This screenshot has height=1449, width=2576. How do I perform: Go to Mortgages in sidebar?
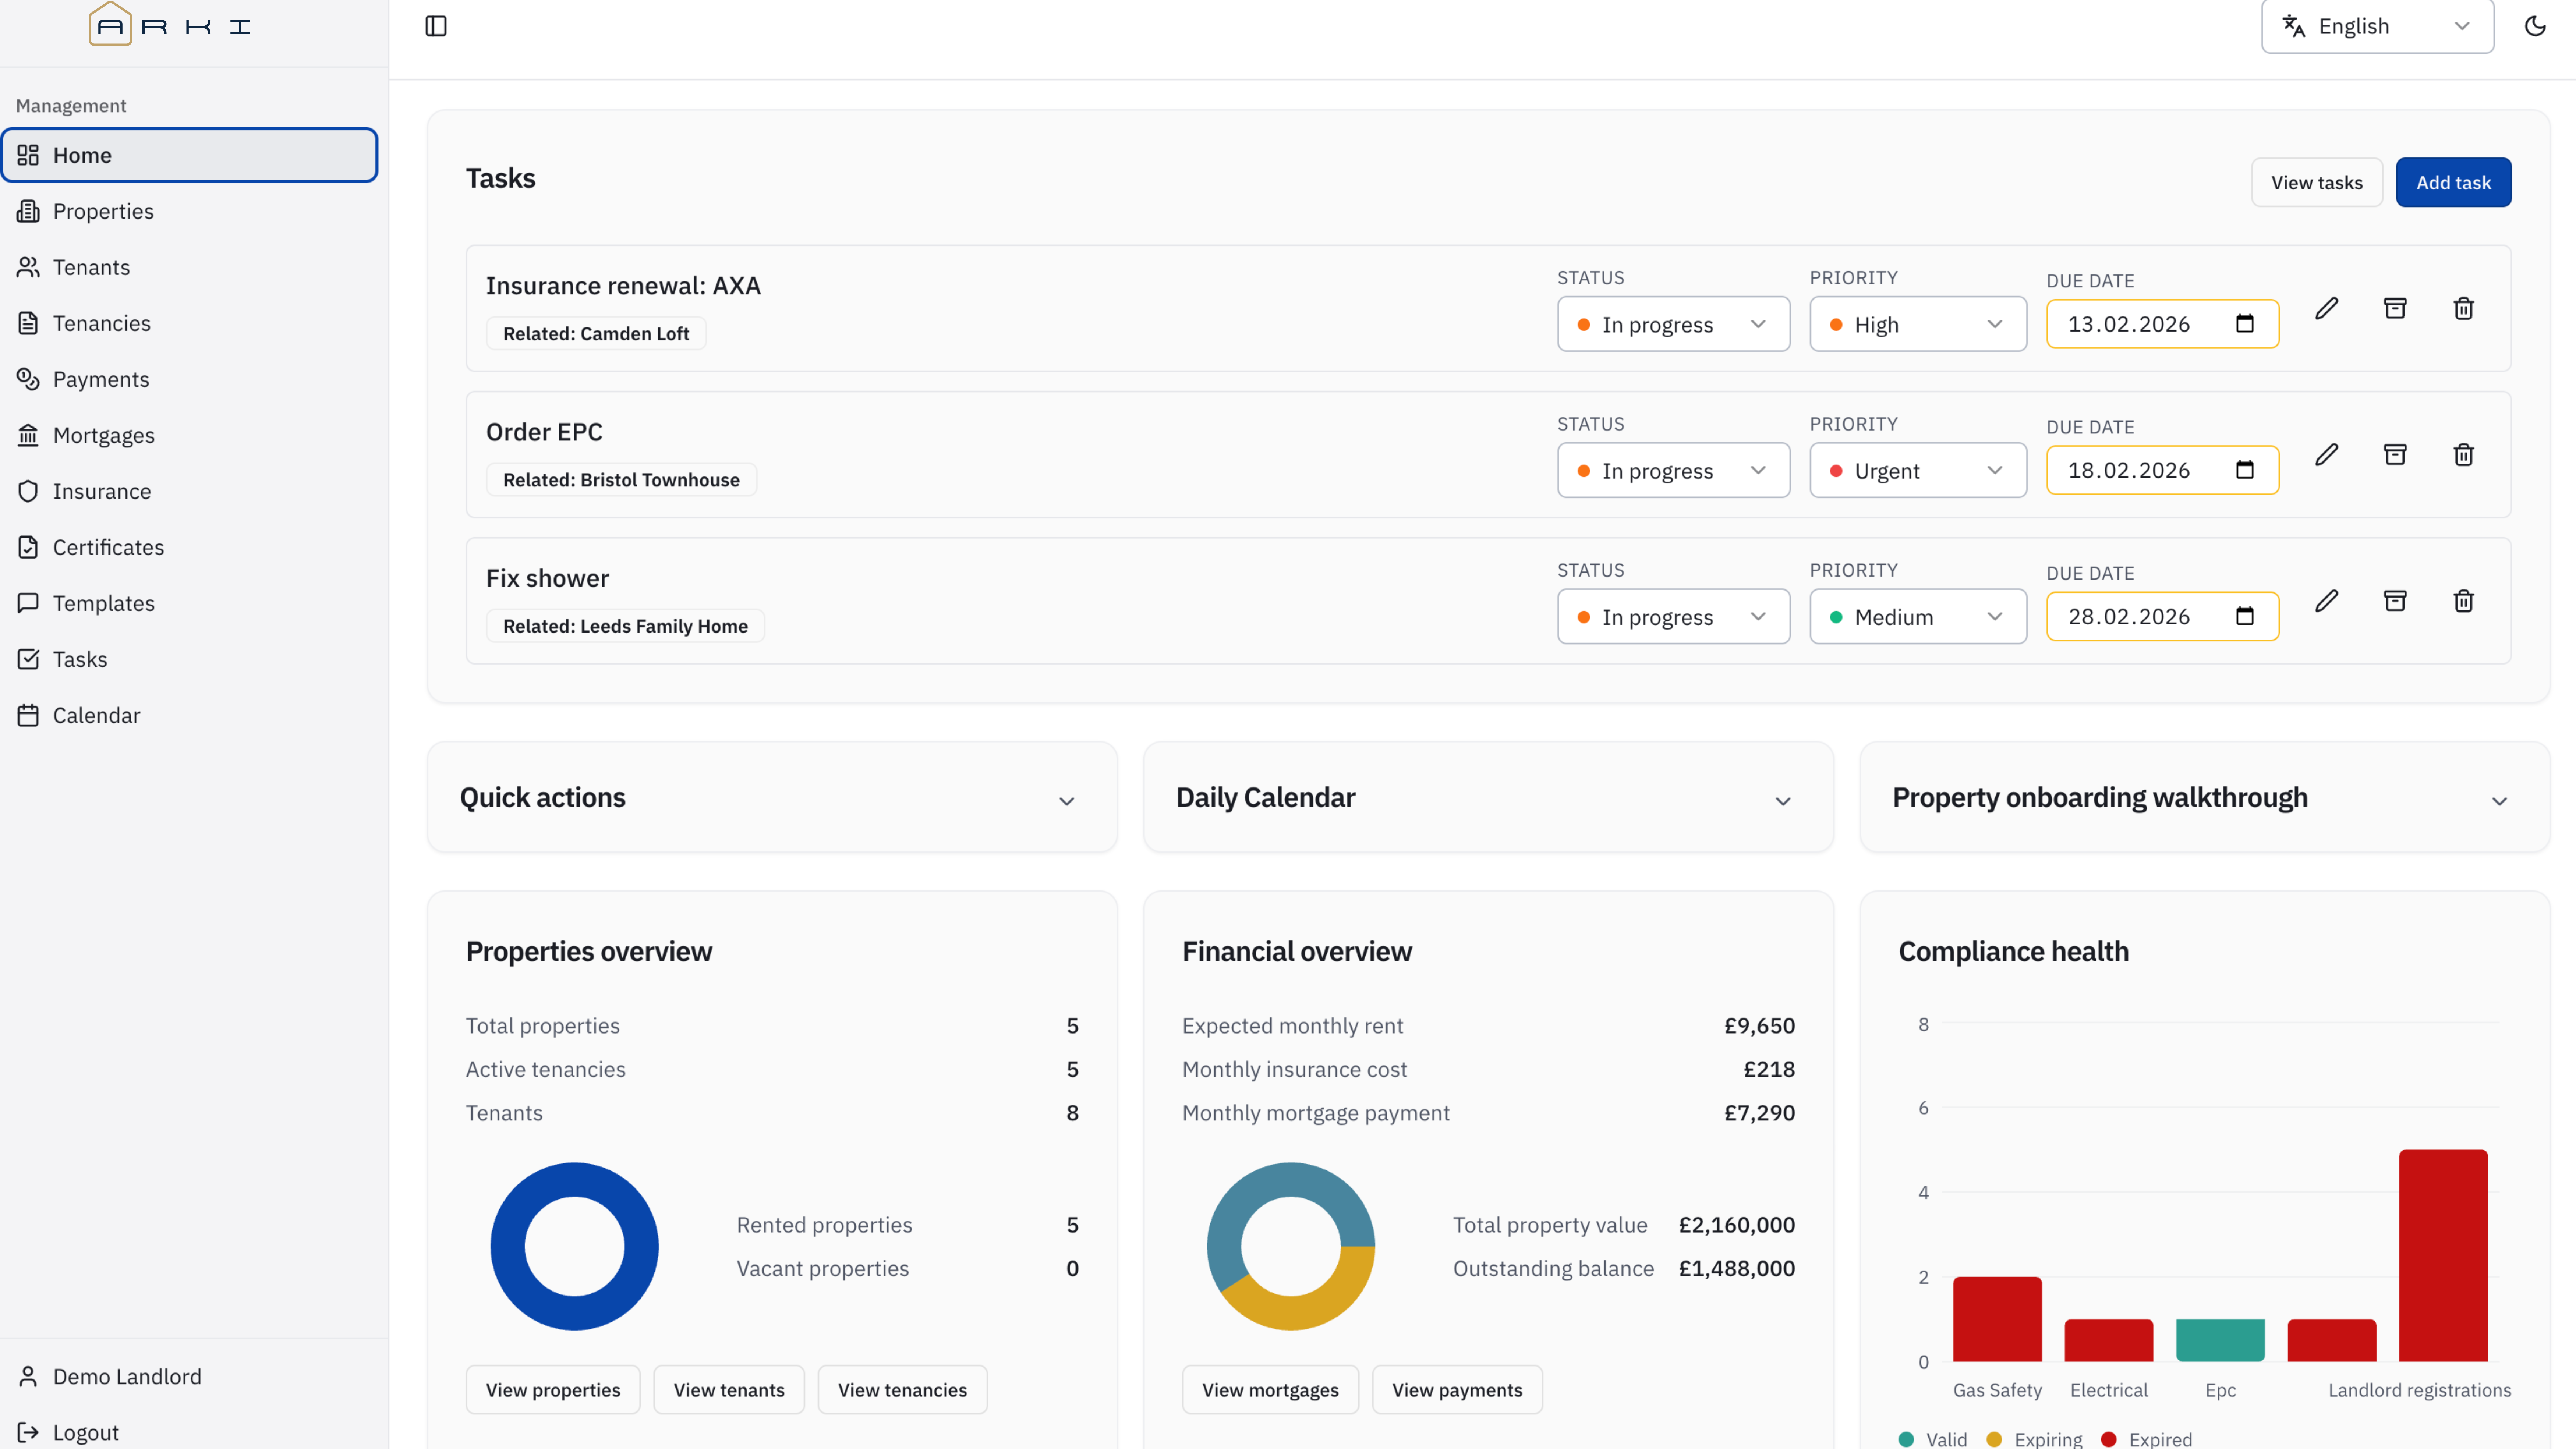coord(190,435)
